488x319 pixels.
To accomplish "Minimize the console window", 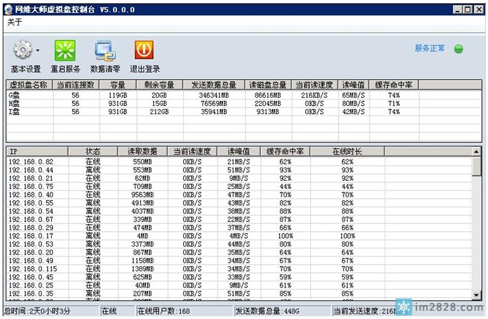I will (x=457, y=10).
